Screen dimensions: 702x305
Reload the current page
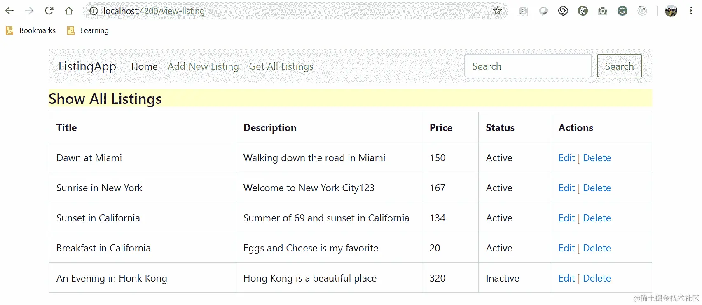tap(49, 11)
